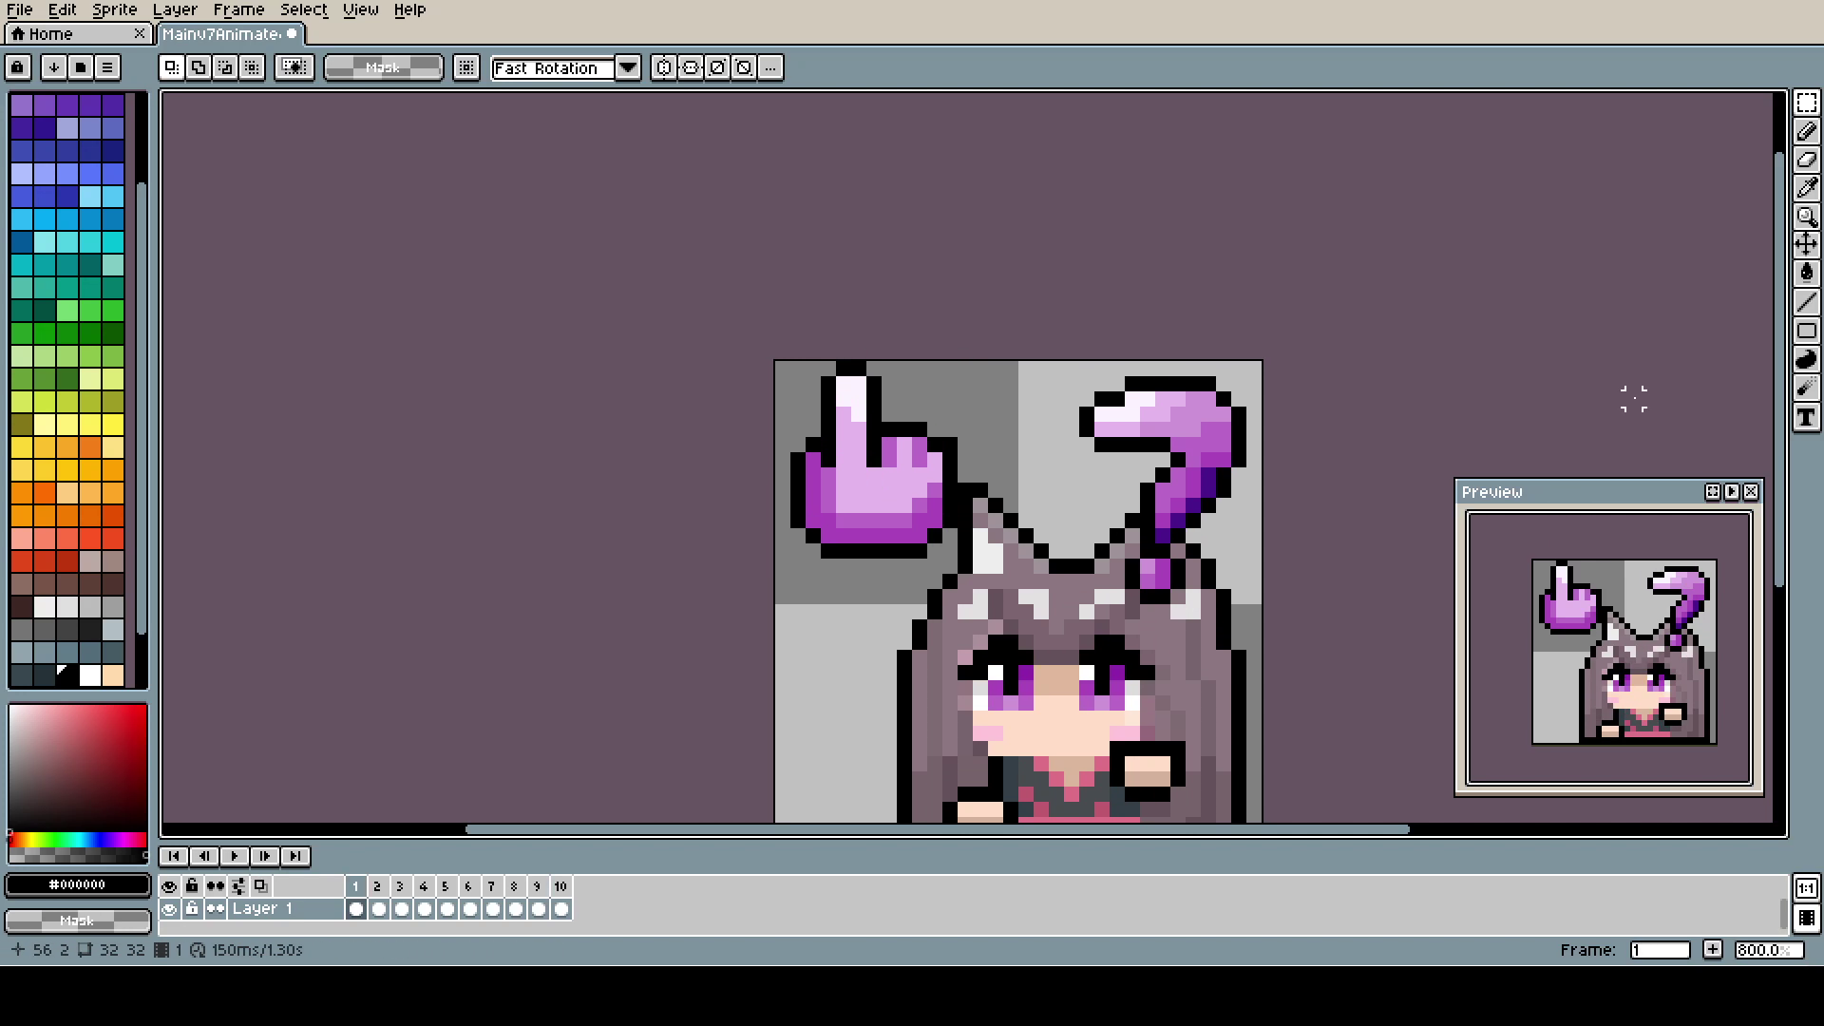Viewport: 1824px width, 1026px height.
Task: Click the Mask button in context bar
Action: click(x=383, y=67)
